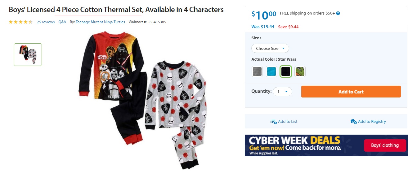Viewport: 408px width, 173px height.
Task: Select the black Star Wars swatch
Action: 286,72
